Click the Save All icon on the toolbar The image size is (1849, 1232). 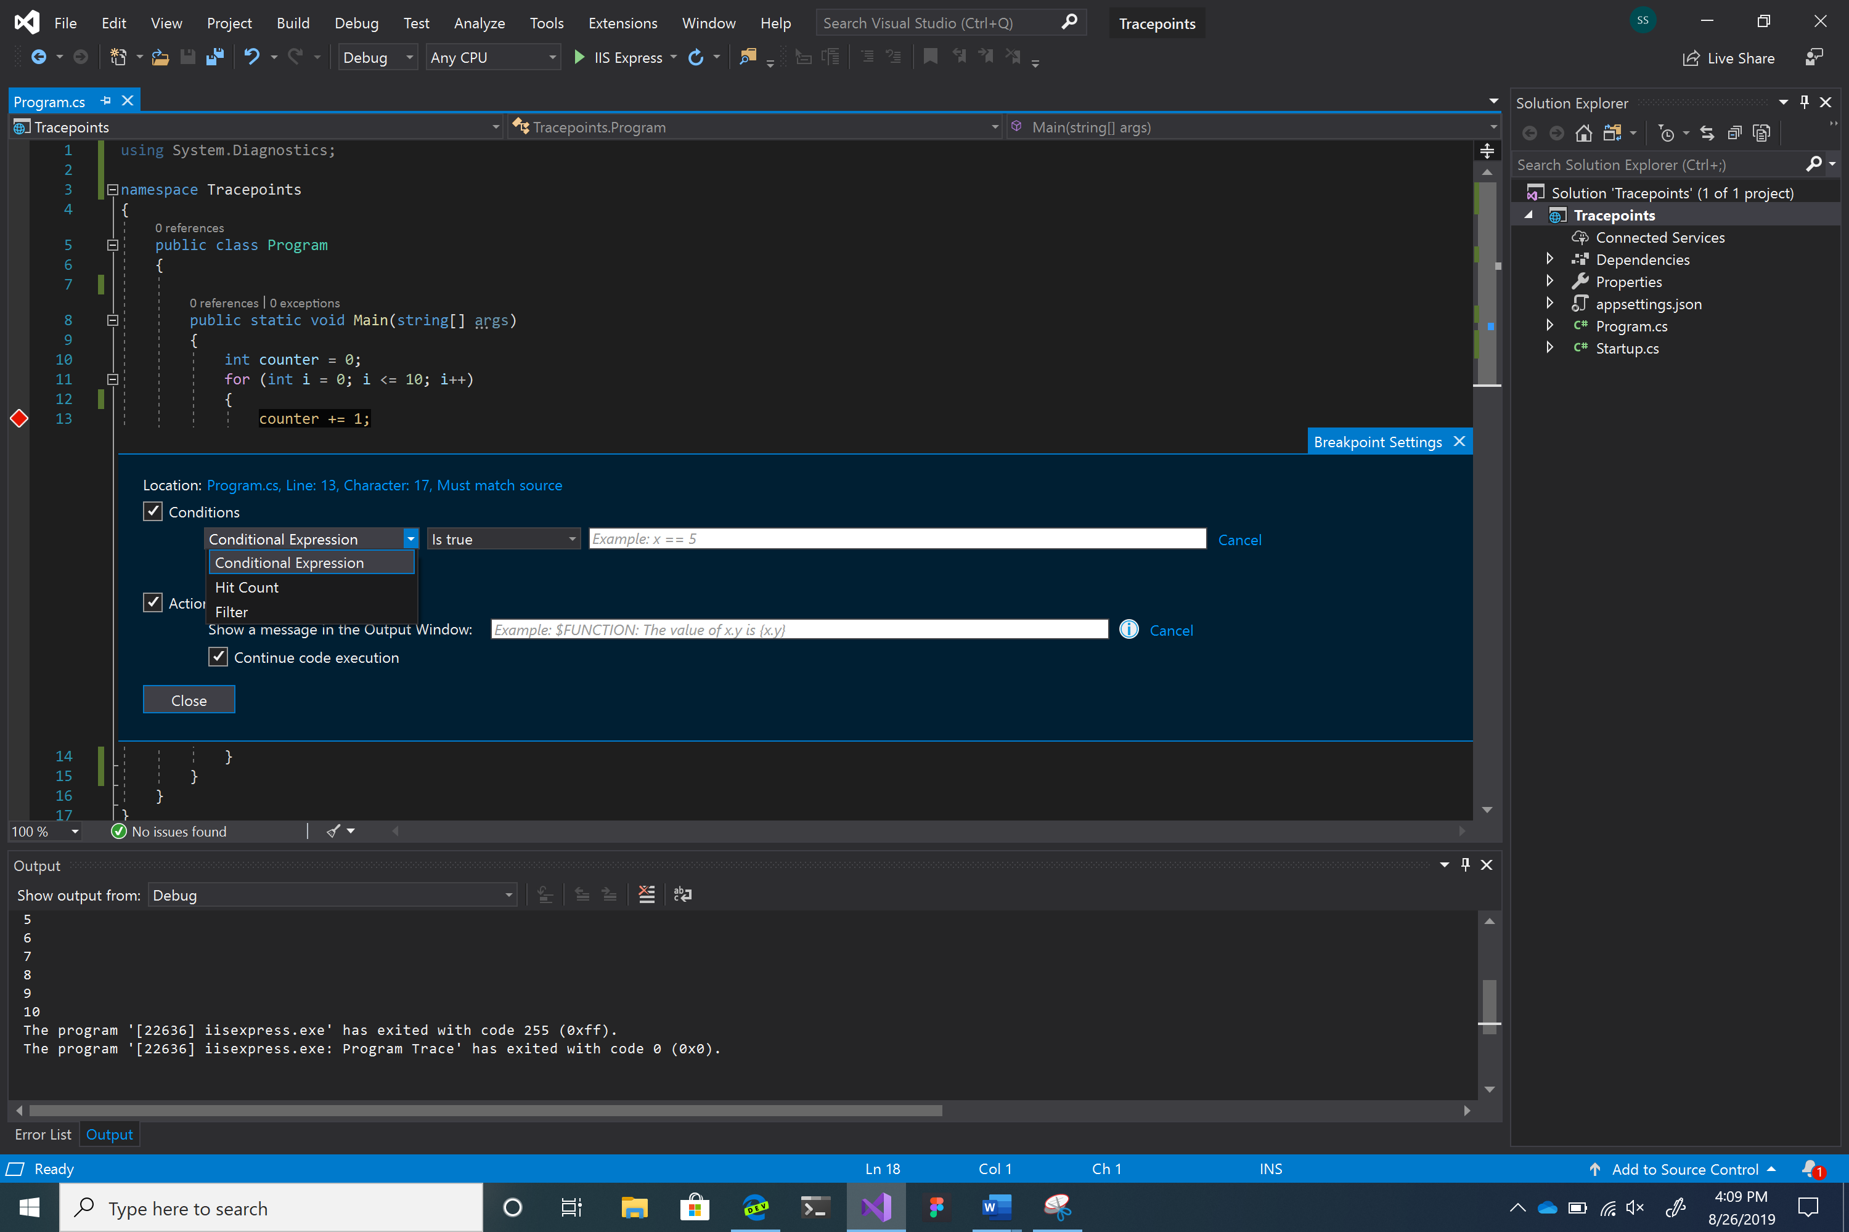214,56
